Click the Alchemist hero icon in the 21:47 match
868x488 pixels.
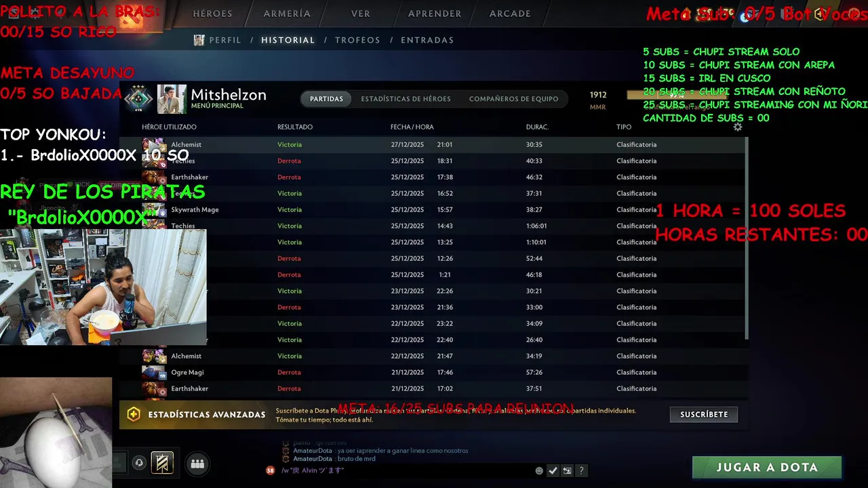[154, 356]
